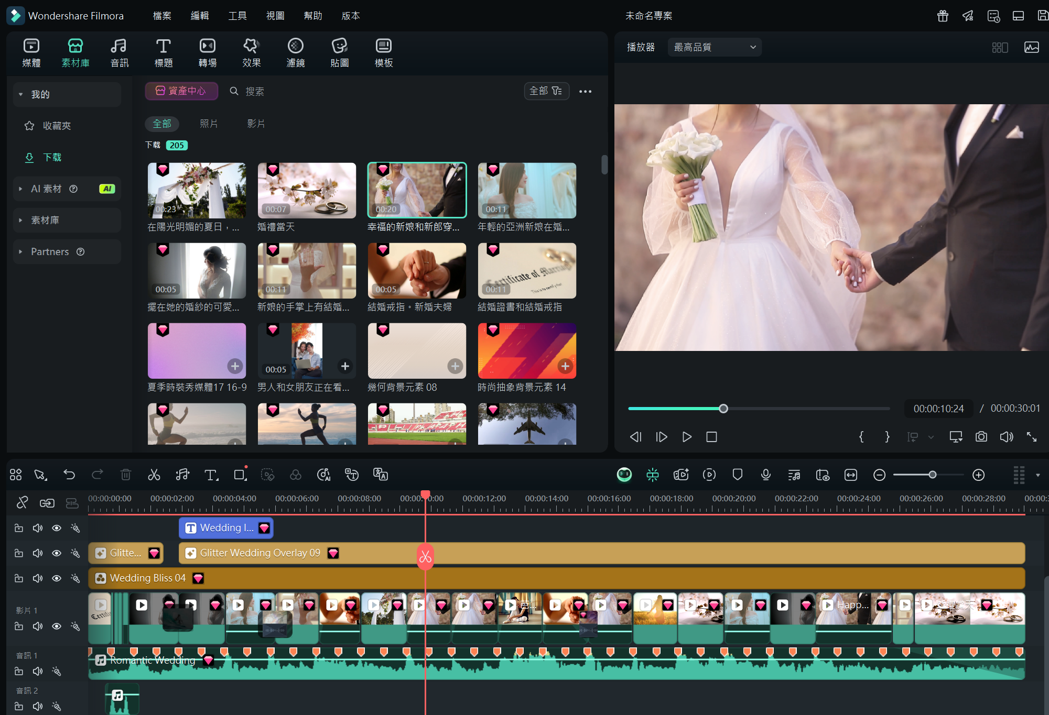Click the AI assistant green face icon
The width and height of the screenshot is (1049, 715).
click(x=624, y=475)
